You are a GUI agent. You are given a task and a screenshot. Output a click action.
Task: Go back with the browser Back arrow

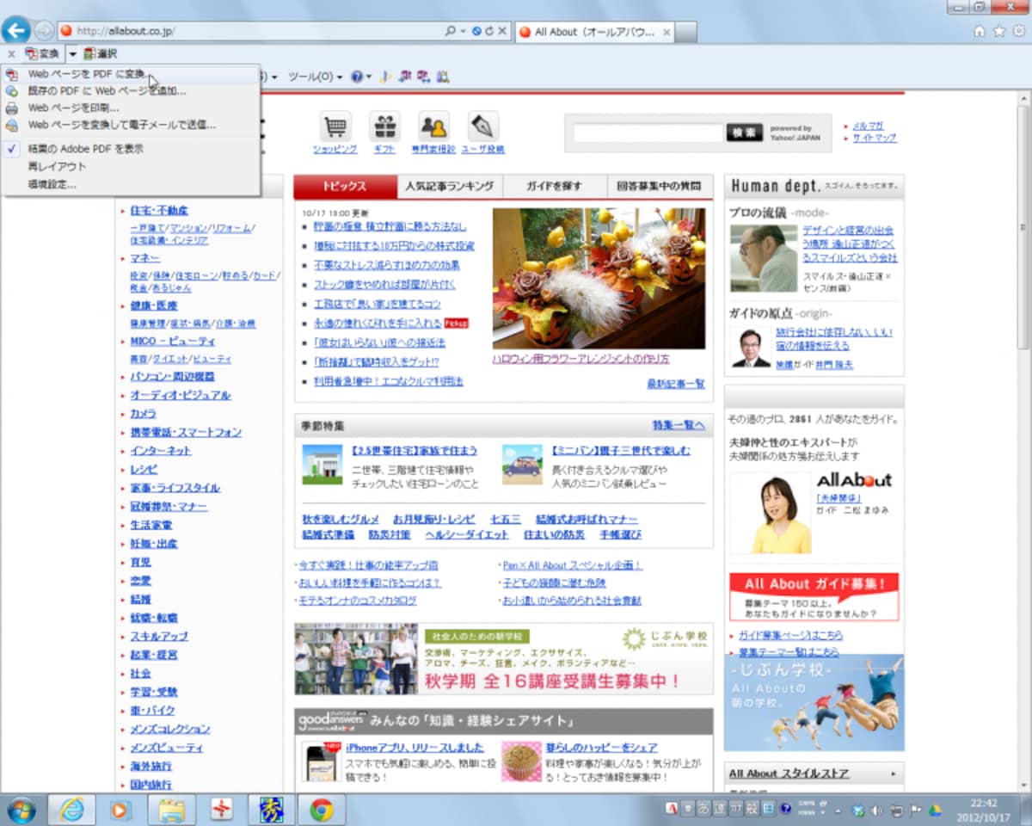16,30
